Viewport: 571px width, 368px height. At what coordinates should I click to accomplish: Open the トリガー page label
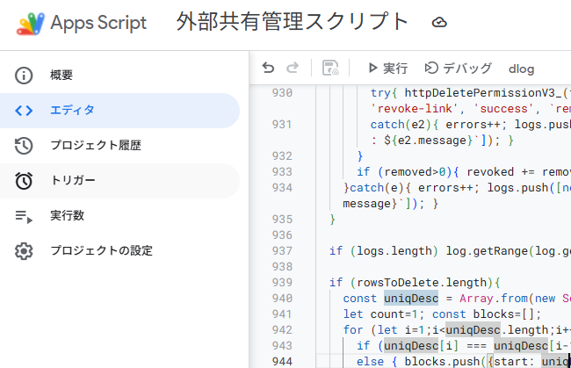73,181
